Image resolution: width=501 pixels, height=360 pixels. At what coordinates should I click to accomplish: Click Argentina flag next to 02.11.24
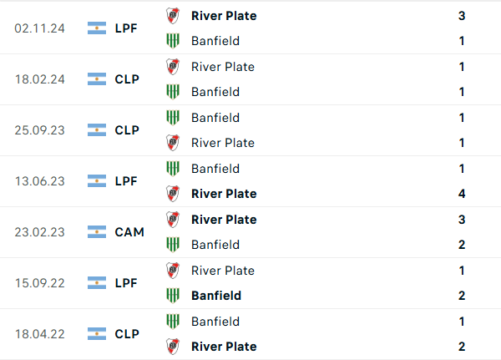(x=97, y=28)
